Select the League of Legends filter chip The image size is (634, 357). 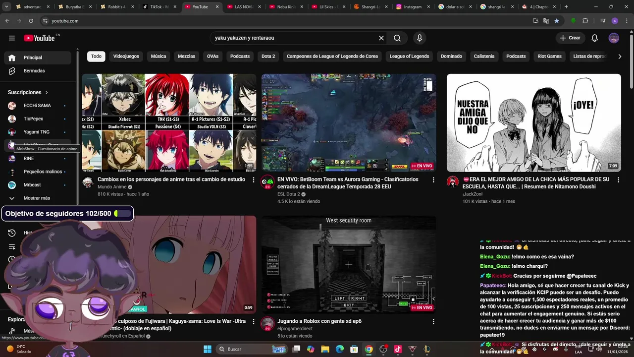409,57
